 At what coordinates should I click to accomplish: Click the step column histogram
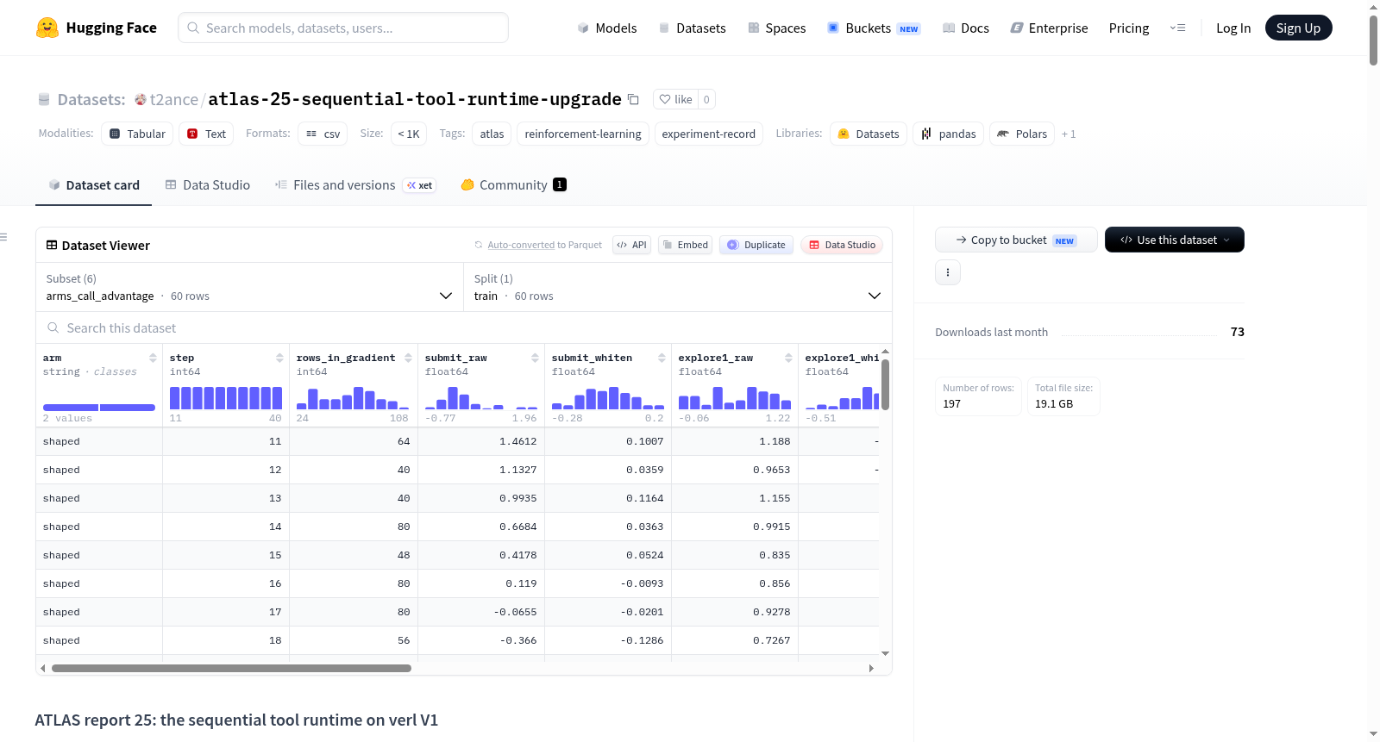226,398
